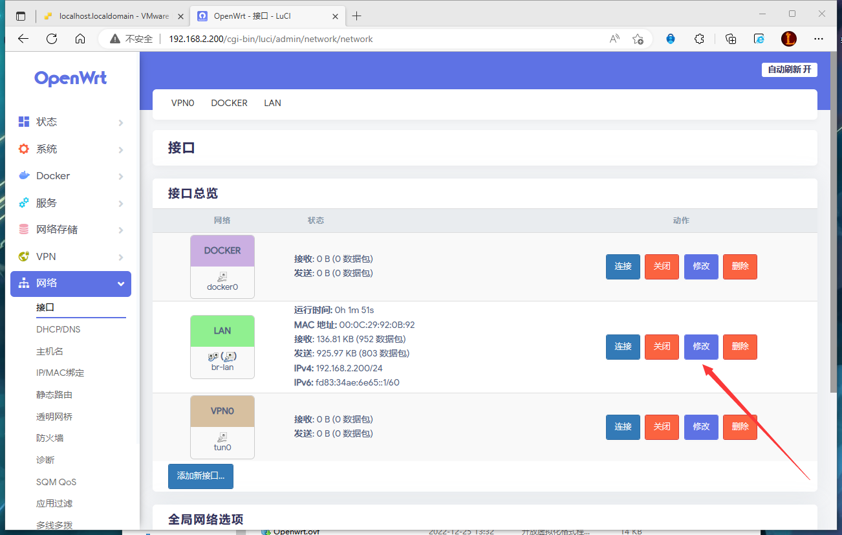
Task: Expand the 服务 menu chevron
Action: 121,203
